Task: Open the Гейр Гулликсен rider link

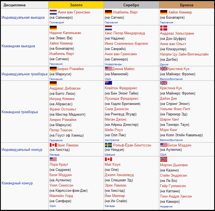Action: [x=173, y=186]
